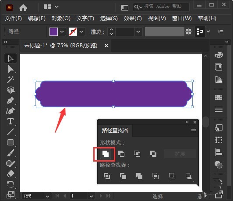Screen dimensions: 233x201
Task: Select the Direct Selection tool
Action: pos(11,69)
